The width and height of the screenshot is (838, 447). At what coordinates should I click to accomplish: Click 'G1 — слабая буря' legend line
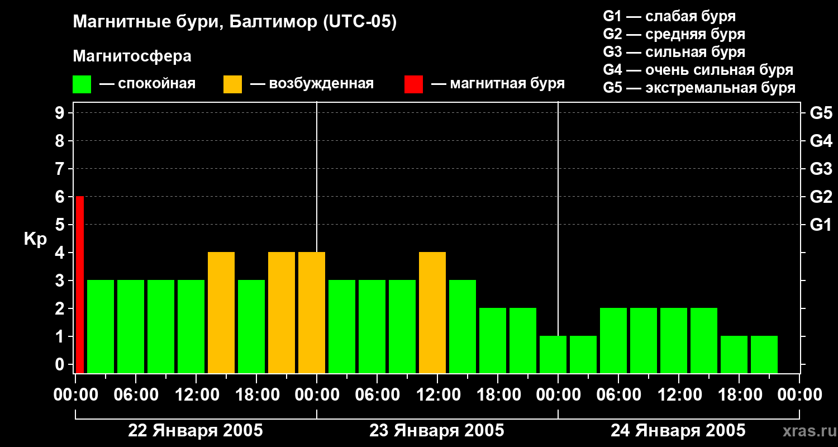coord(669,16)
